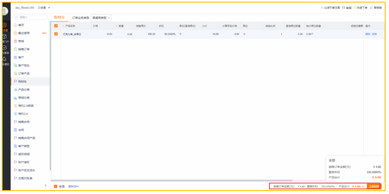389x194 pixels.
Task: Click the ¥80.00 sales price cell
Action: point(145,34)
